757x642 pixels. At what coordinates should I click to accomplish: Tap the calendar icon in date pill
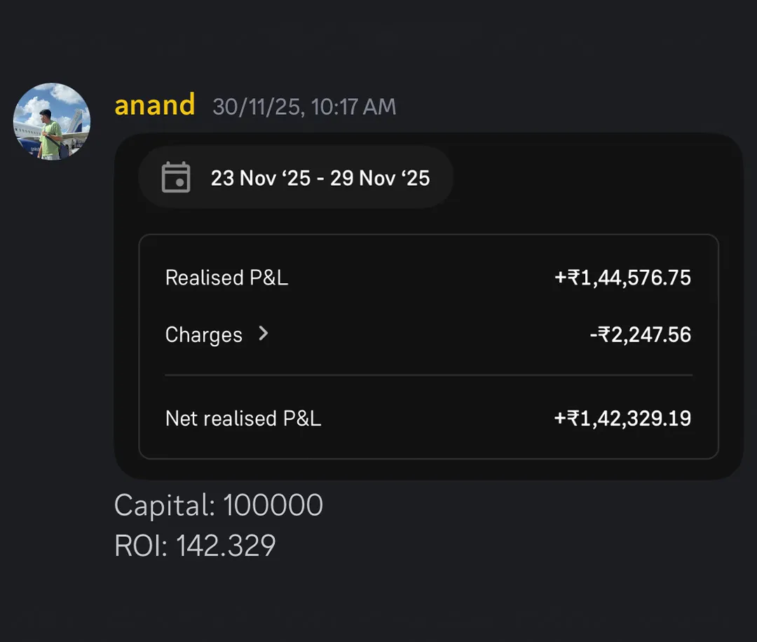[176, 177]
